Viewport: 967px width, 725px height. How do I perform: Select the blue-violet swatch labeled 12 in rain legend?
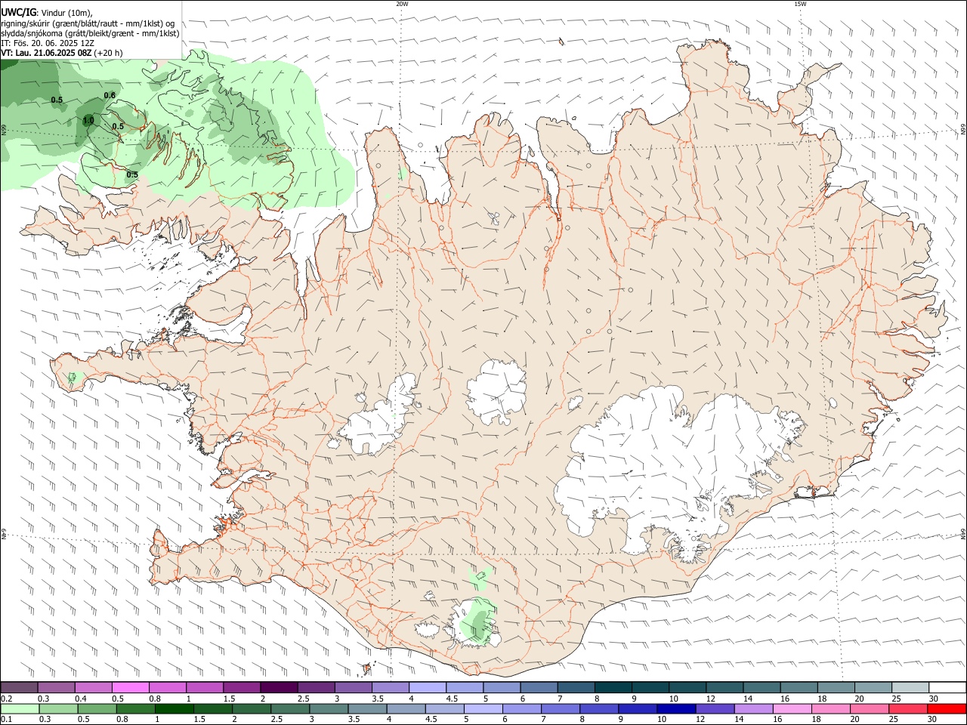point(714,708)
